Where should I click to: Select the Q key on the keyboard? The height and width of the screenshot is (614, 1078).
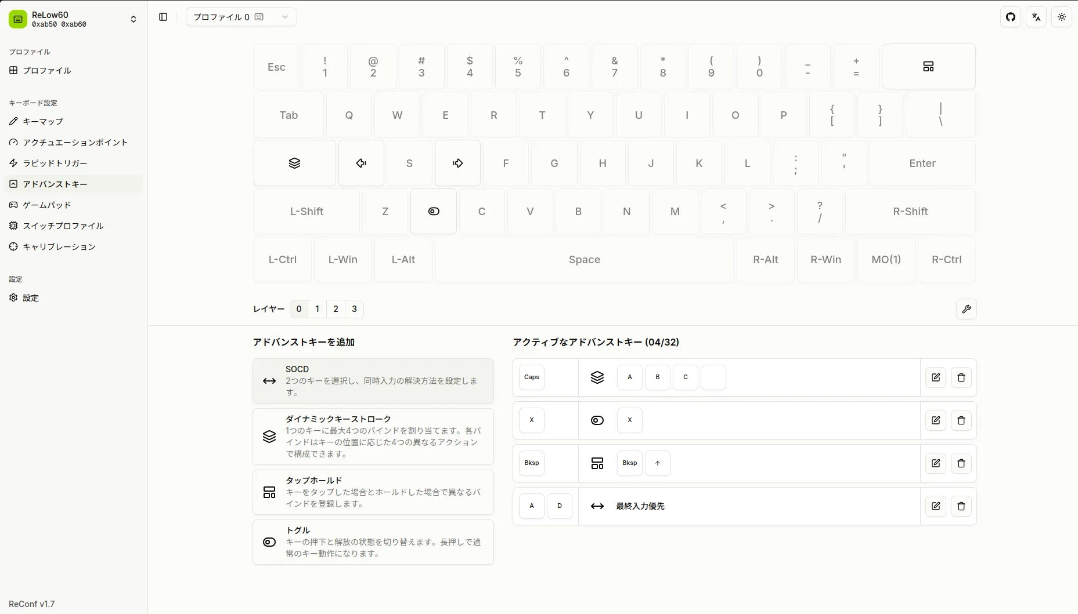pos(349,115)
